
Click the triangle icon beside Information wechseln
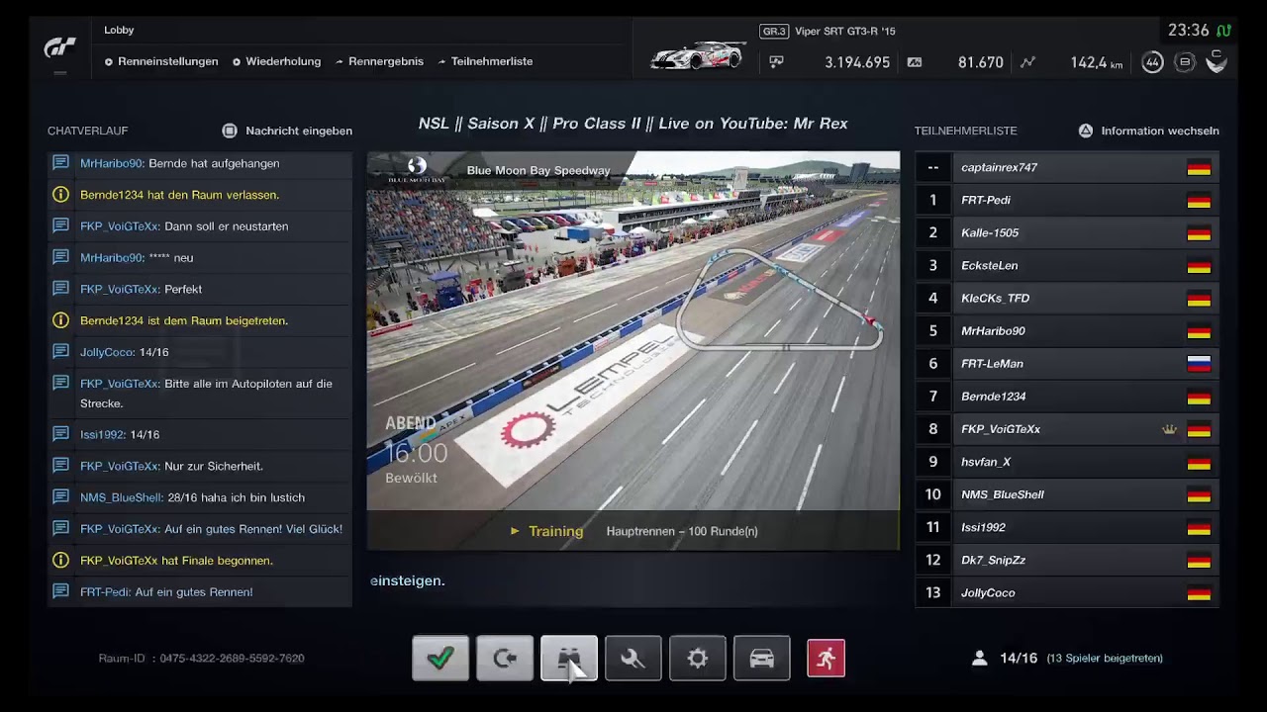click(x=1086, y=131)
